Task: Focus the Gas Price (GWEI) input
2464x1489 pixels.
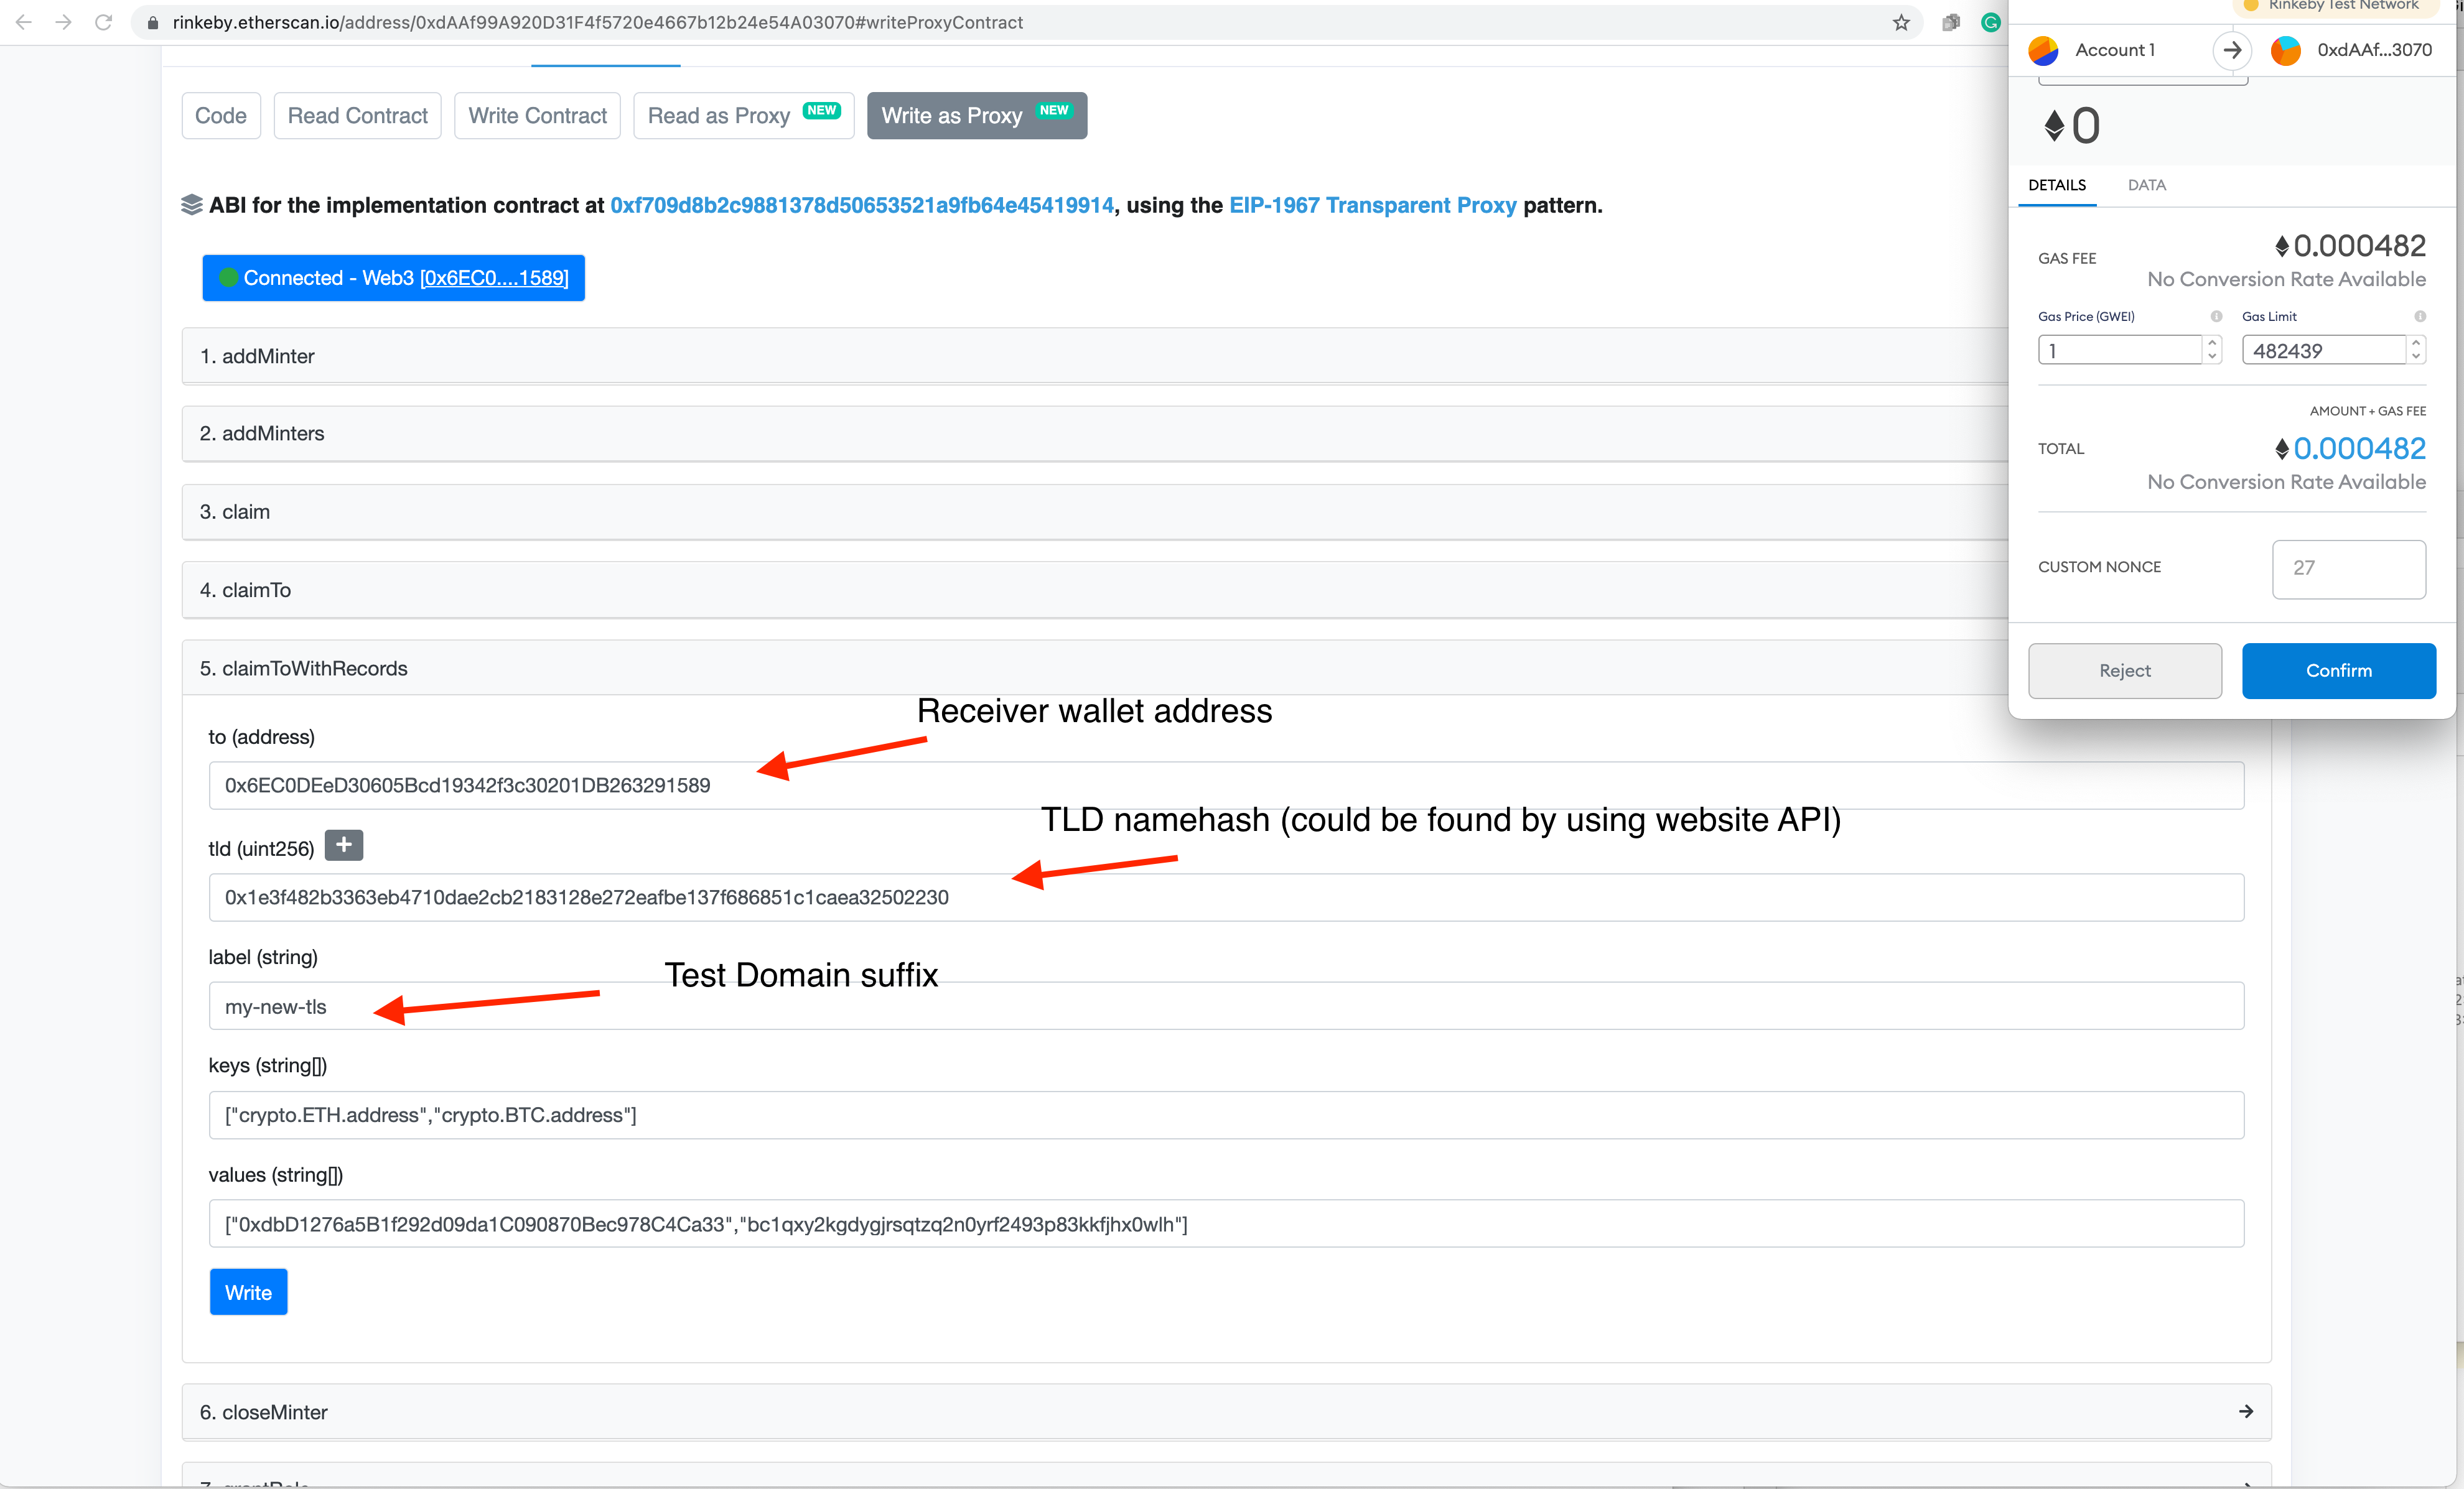Action: [2120, 350]
